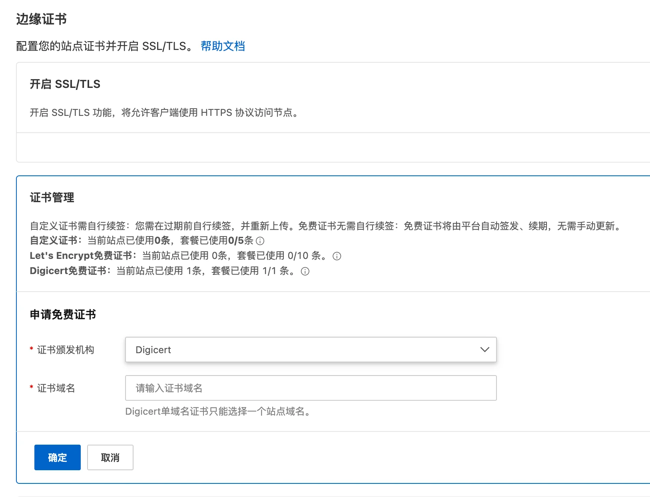Open the 帮助文档 help link
650x497 pixels.
click(223, 46)
